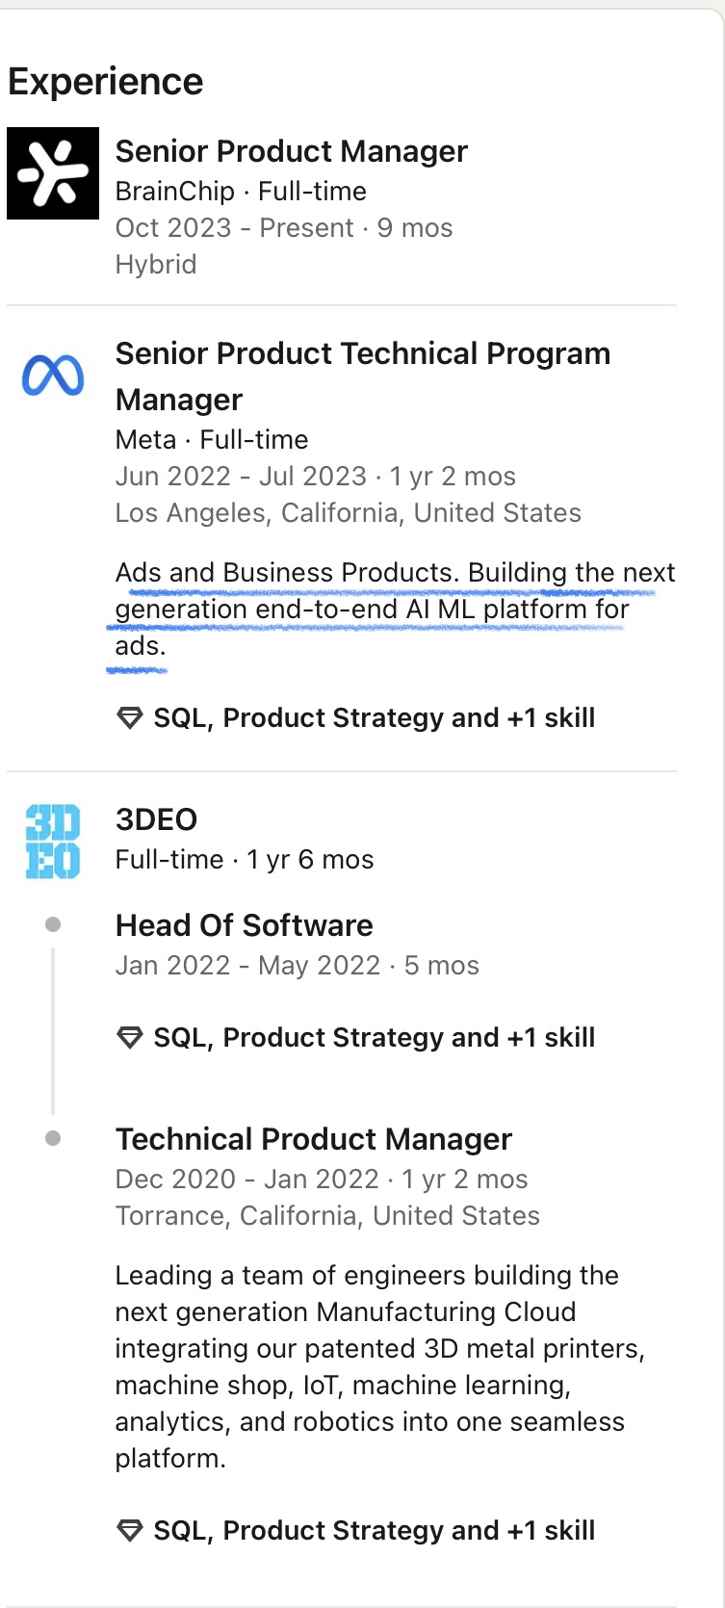
Task: Expand Technical Product Manager skills list
Action: click(x=374, y=1531)
